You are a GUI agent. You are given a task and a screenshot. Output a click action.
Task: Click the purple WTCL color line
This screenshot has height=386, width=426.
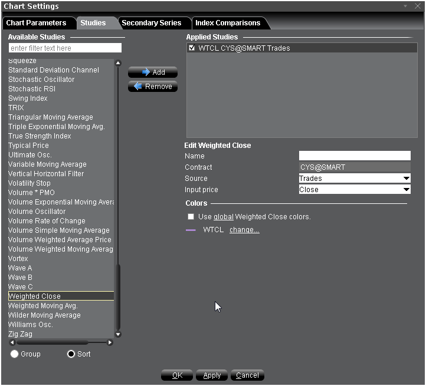(x=191, y=230)
